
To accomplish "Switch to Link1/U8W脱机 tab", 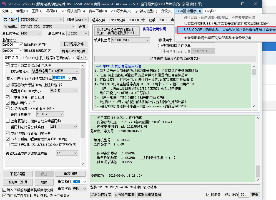I will point(32,58).
